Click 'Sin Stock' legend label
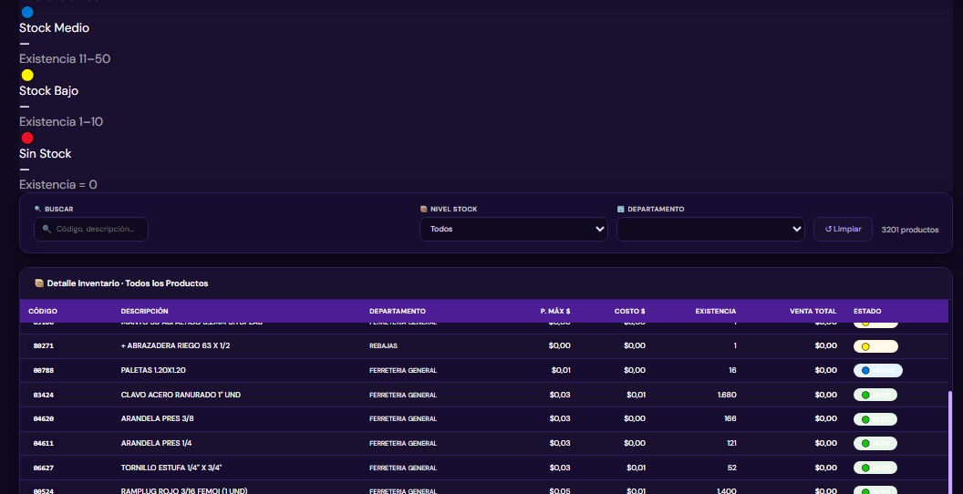This screenshot has height=494, width=963. [x=45, y=153]
